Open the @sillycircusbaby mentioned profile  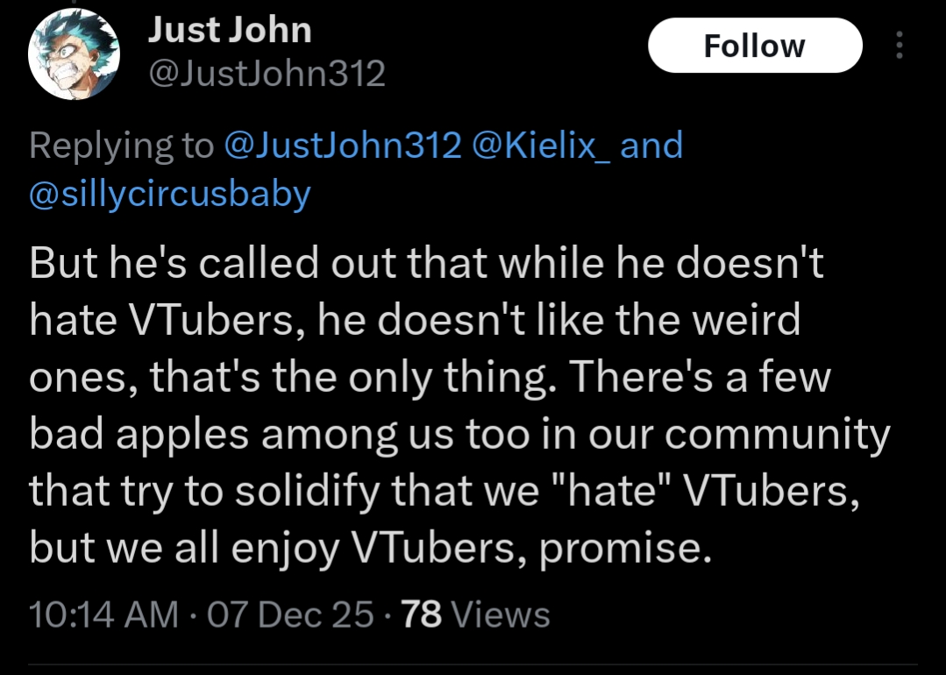click(170, 193)
